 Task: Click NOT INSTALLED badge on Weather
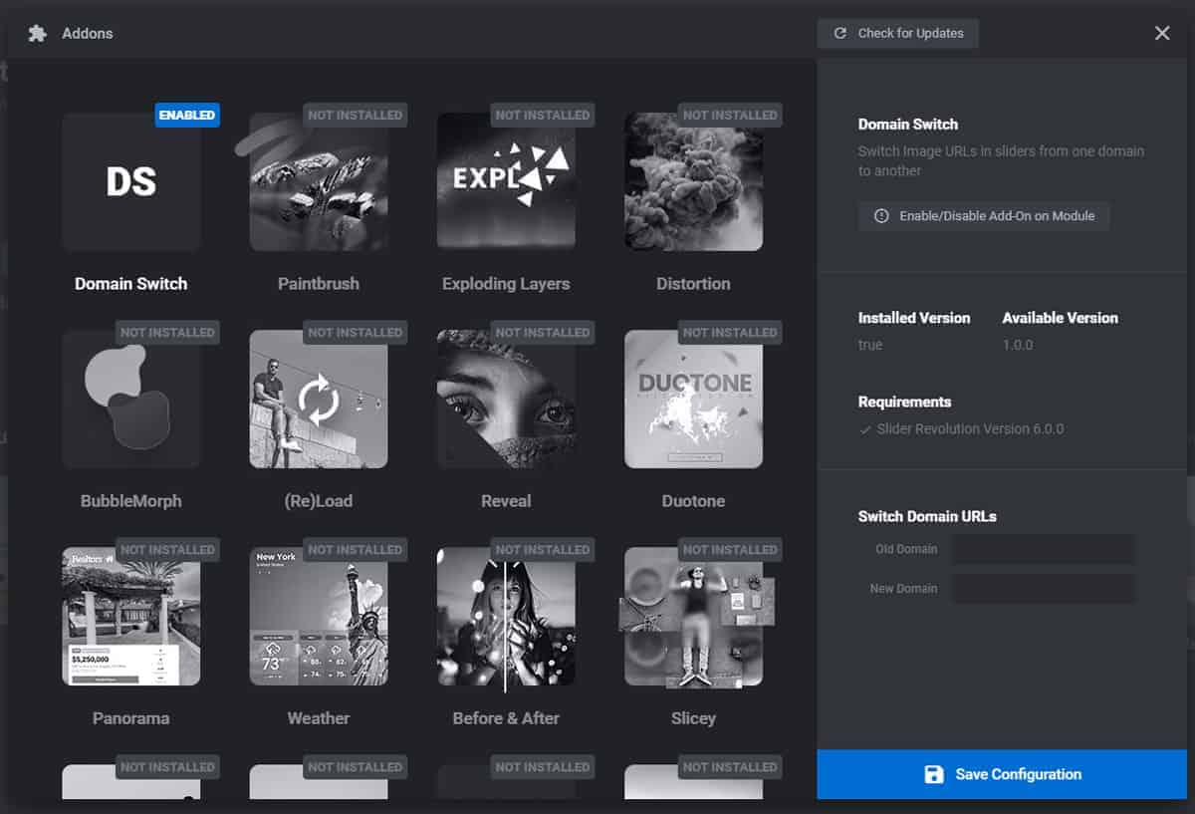[x=356, y=549]
